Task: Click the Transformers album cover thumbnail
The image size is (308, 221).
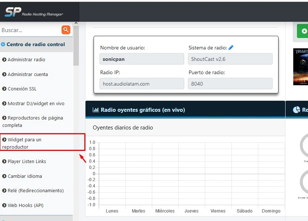Action: [301, 67]
